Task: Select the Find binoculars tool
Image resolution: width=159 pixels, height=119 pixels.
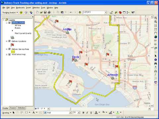Action: pyautogui.click(x=156, y=63)
